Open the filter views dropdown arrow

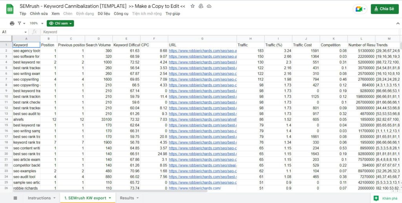click(24, 23)
